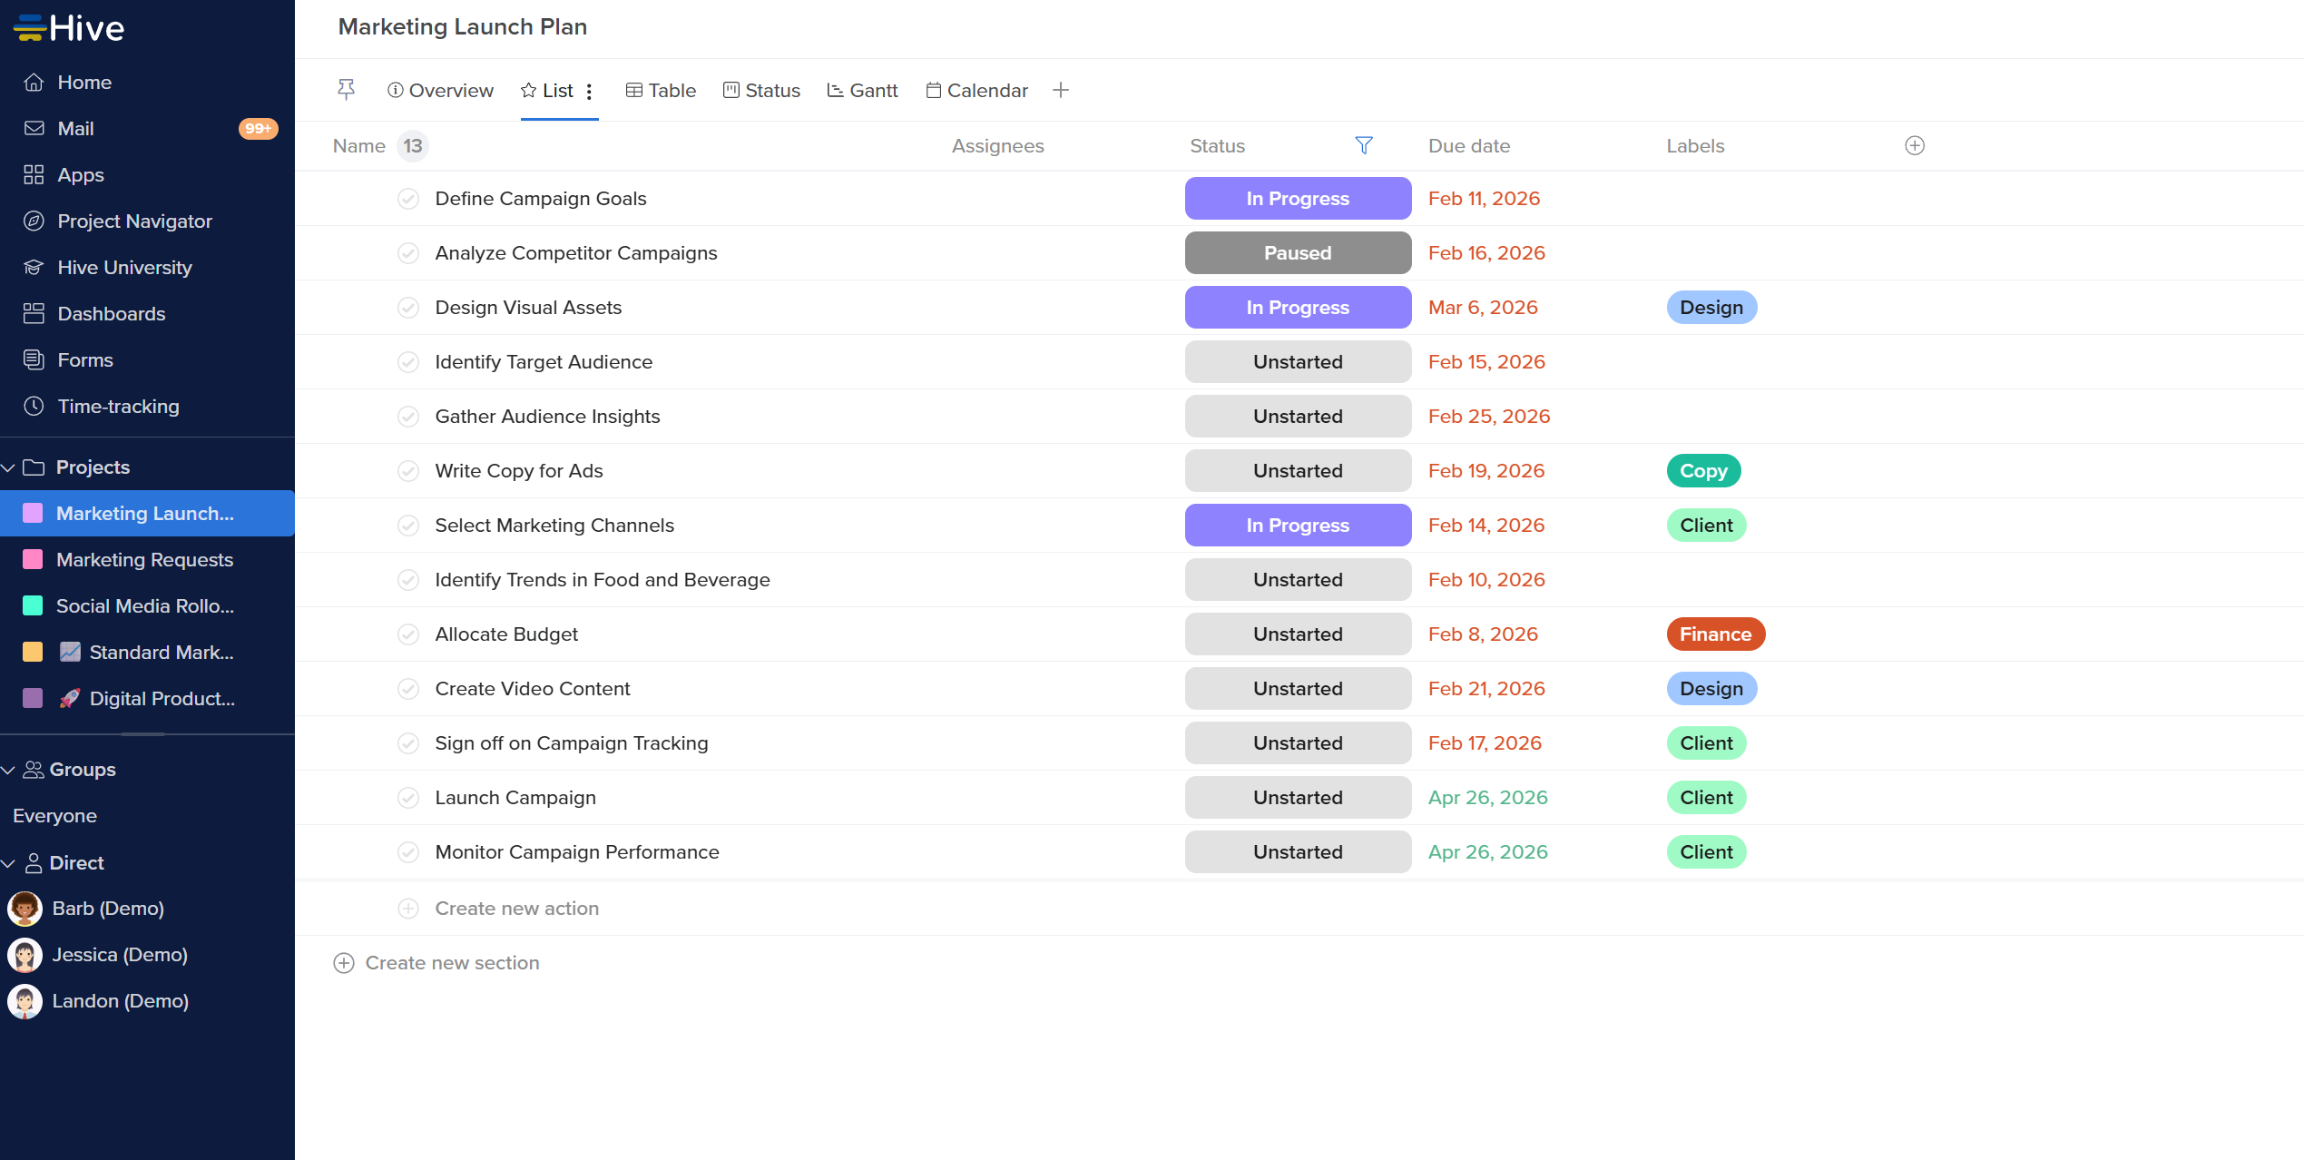
Task: Open the List view options menu
Action: (589, 91)
